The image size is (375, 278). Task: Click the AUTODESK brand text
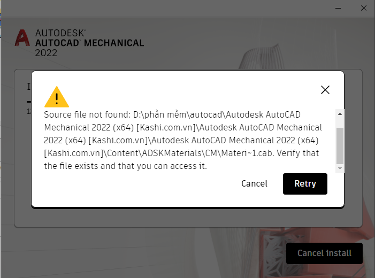pos(60,33)
